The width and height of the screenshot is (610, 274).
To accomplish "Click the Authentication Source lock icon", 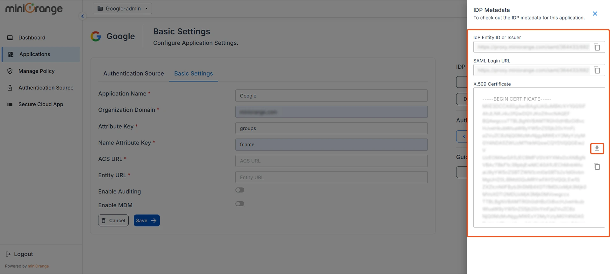I will 10,88.
